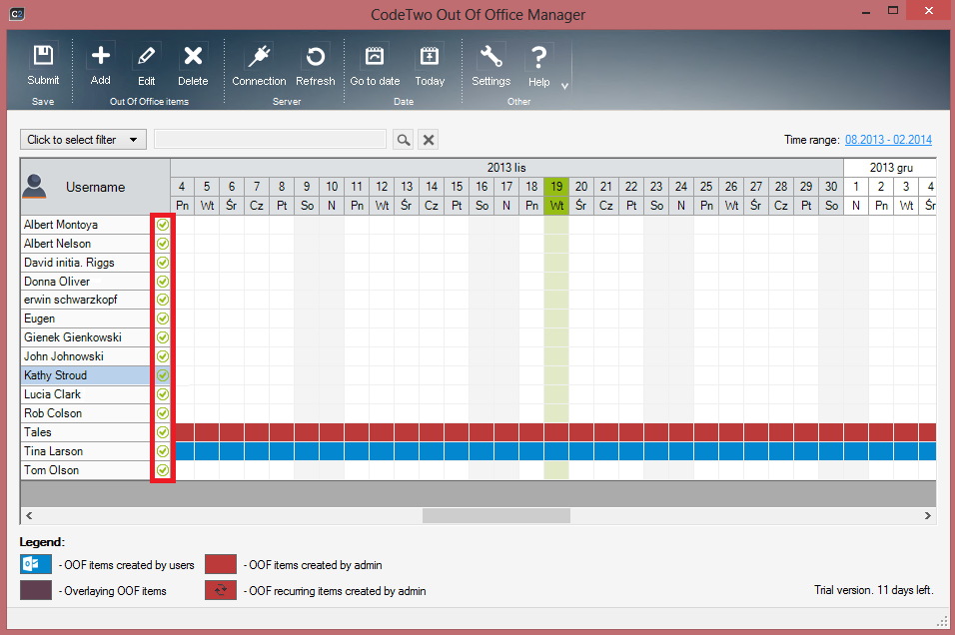
Task: Select user Rob Colson
Action: click(x=85, y=413)
